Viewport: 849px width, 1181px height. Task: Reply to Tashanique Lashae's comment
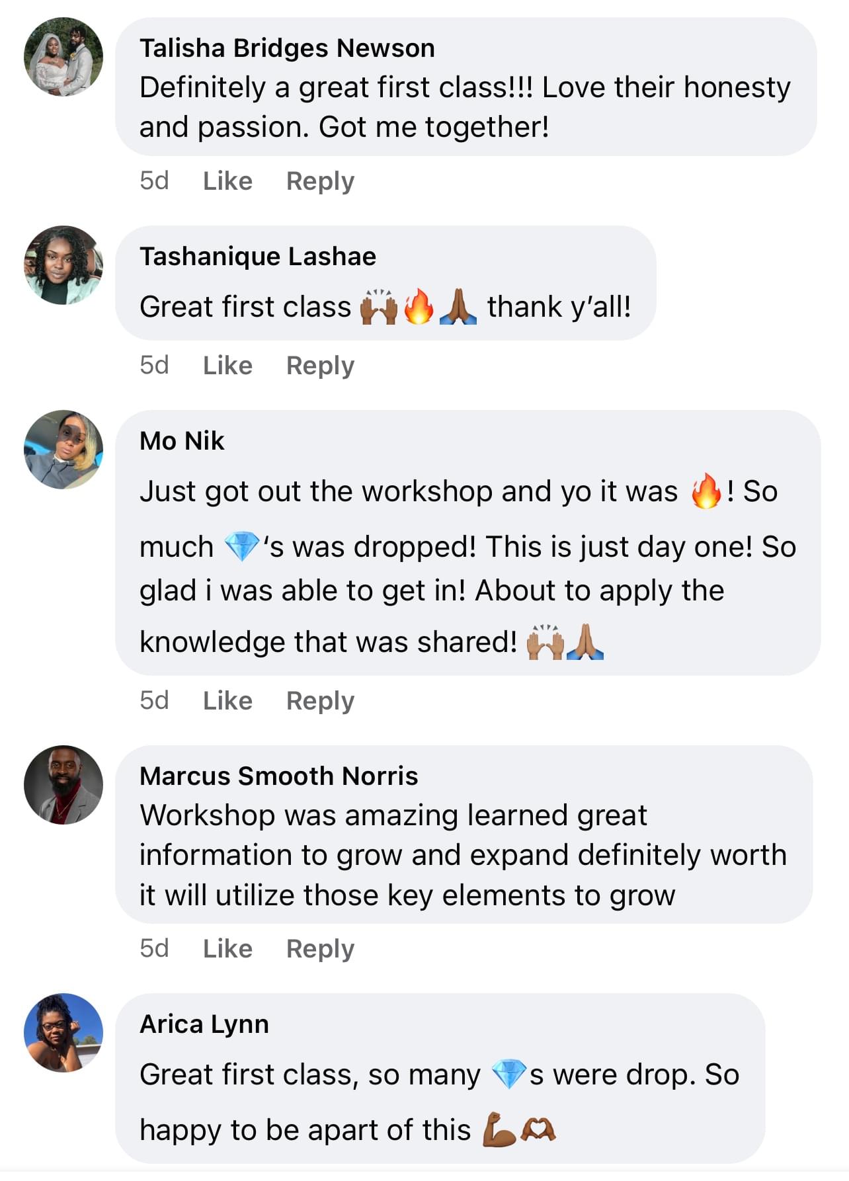(320, 366)
